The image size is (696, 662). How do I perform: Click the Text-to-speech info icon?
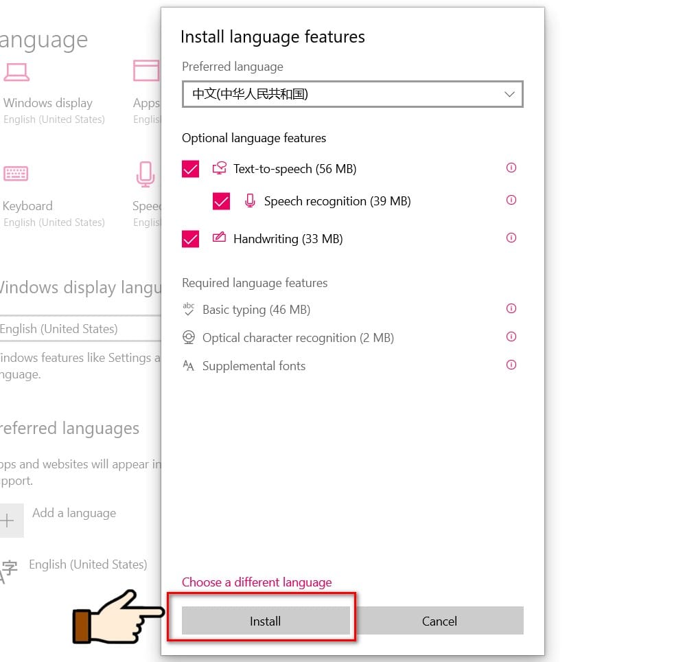pos(511,168)
